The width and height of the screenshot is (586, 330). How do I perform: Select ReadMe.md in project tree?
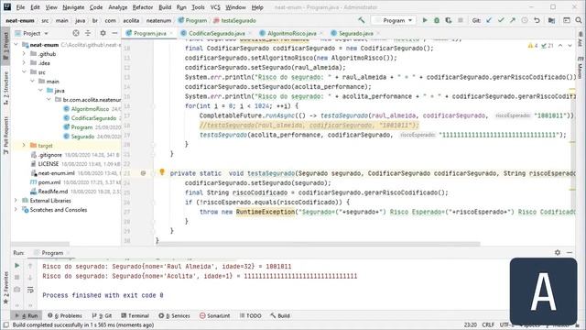coord(53,192)
